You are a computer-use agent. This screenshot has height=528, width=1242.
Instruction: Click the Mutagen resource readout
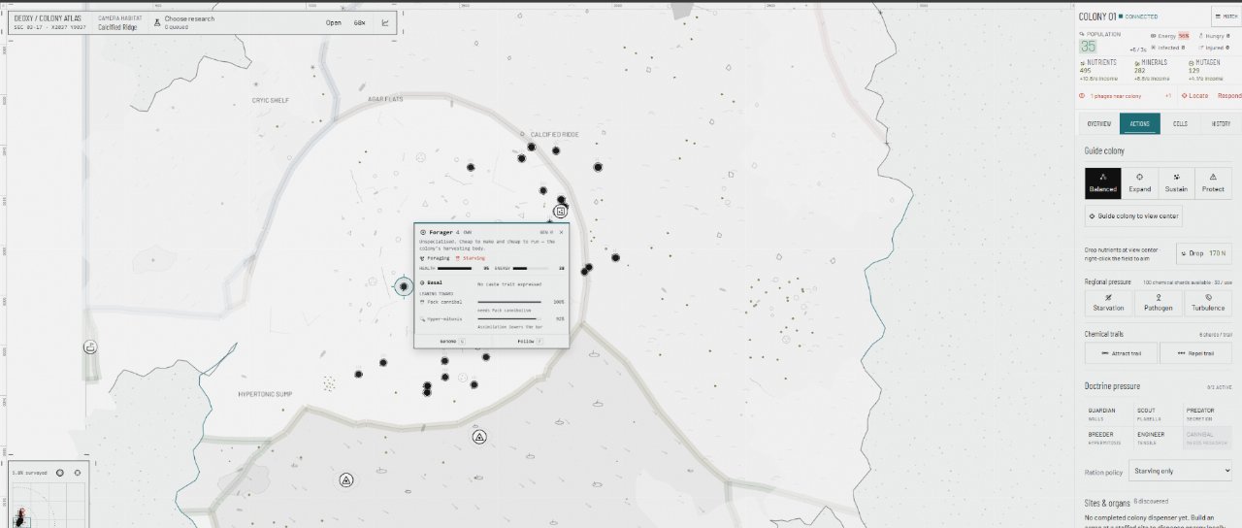[x=1207, y=70]
